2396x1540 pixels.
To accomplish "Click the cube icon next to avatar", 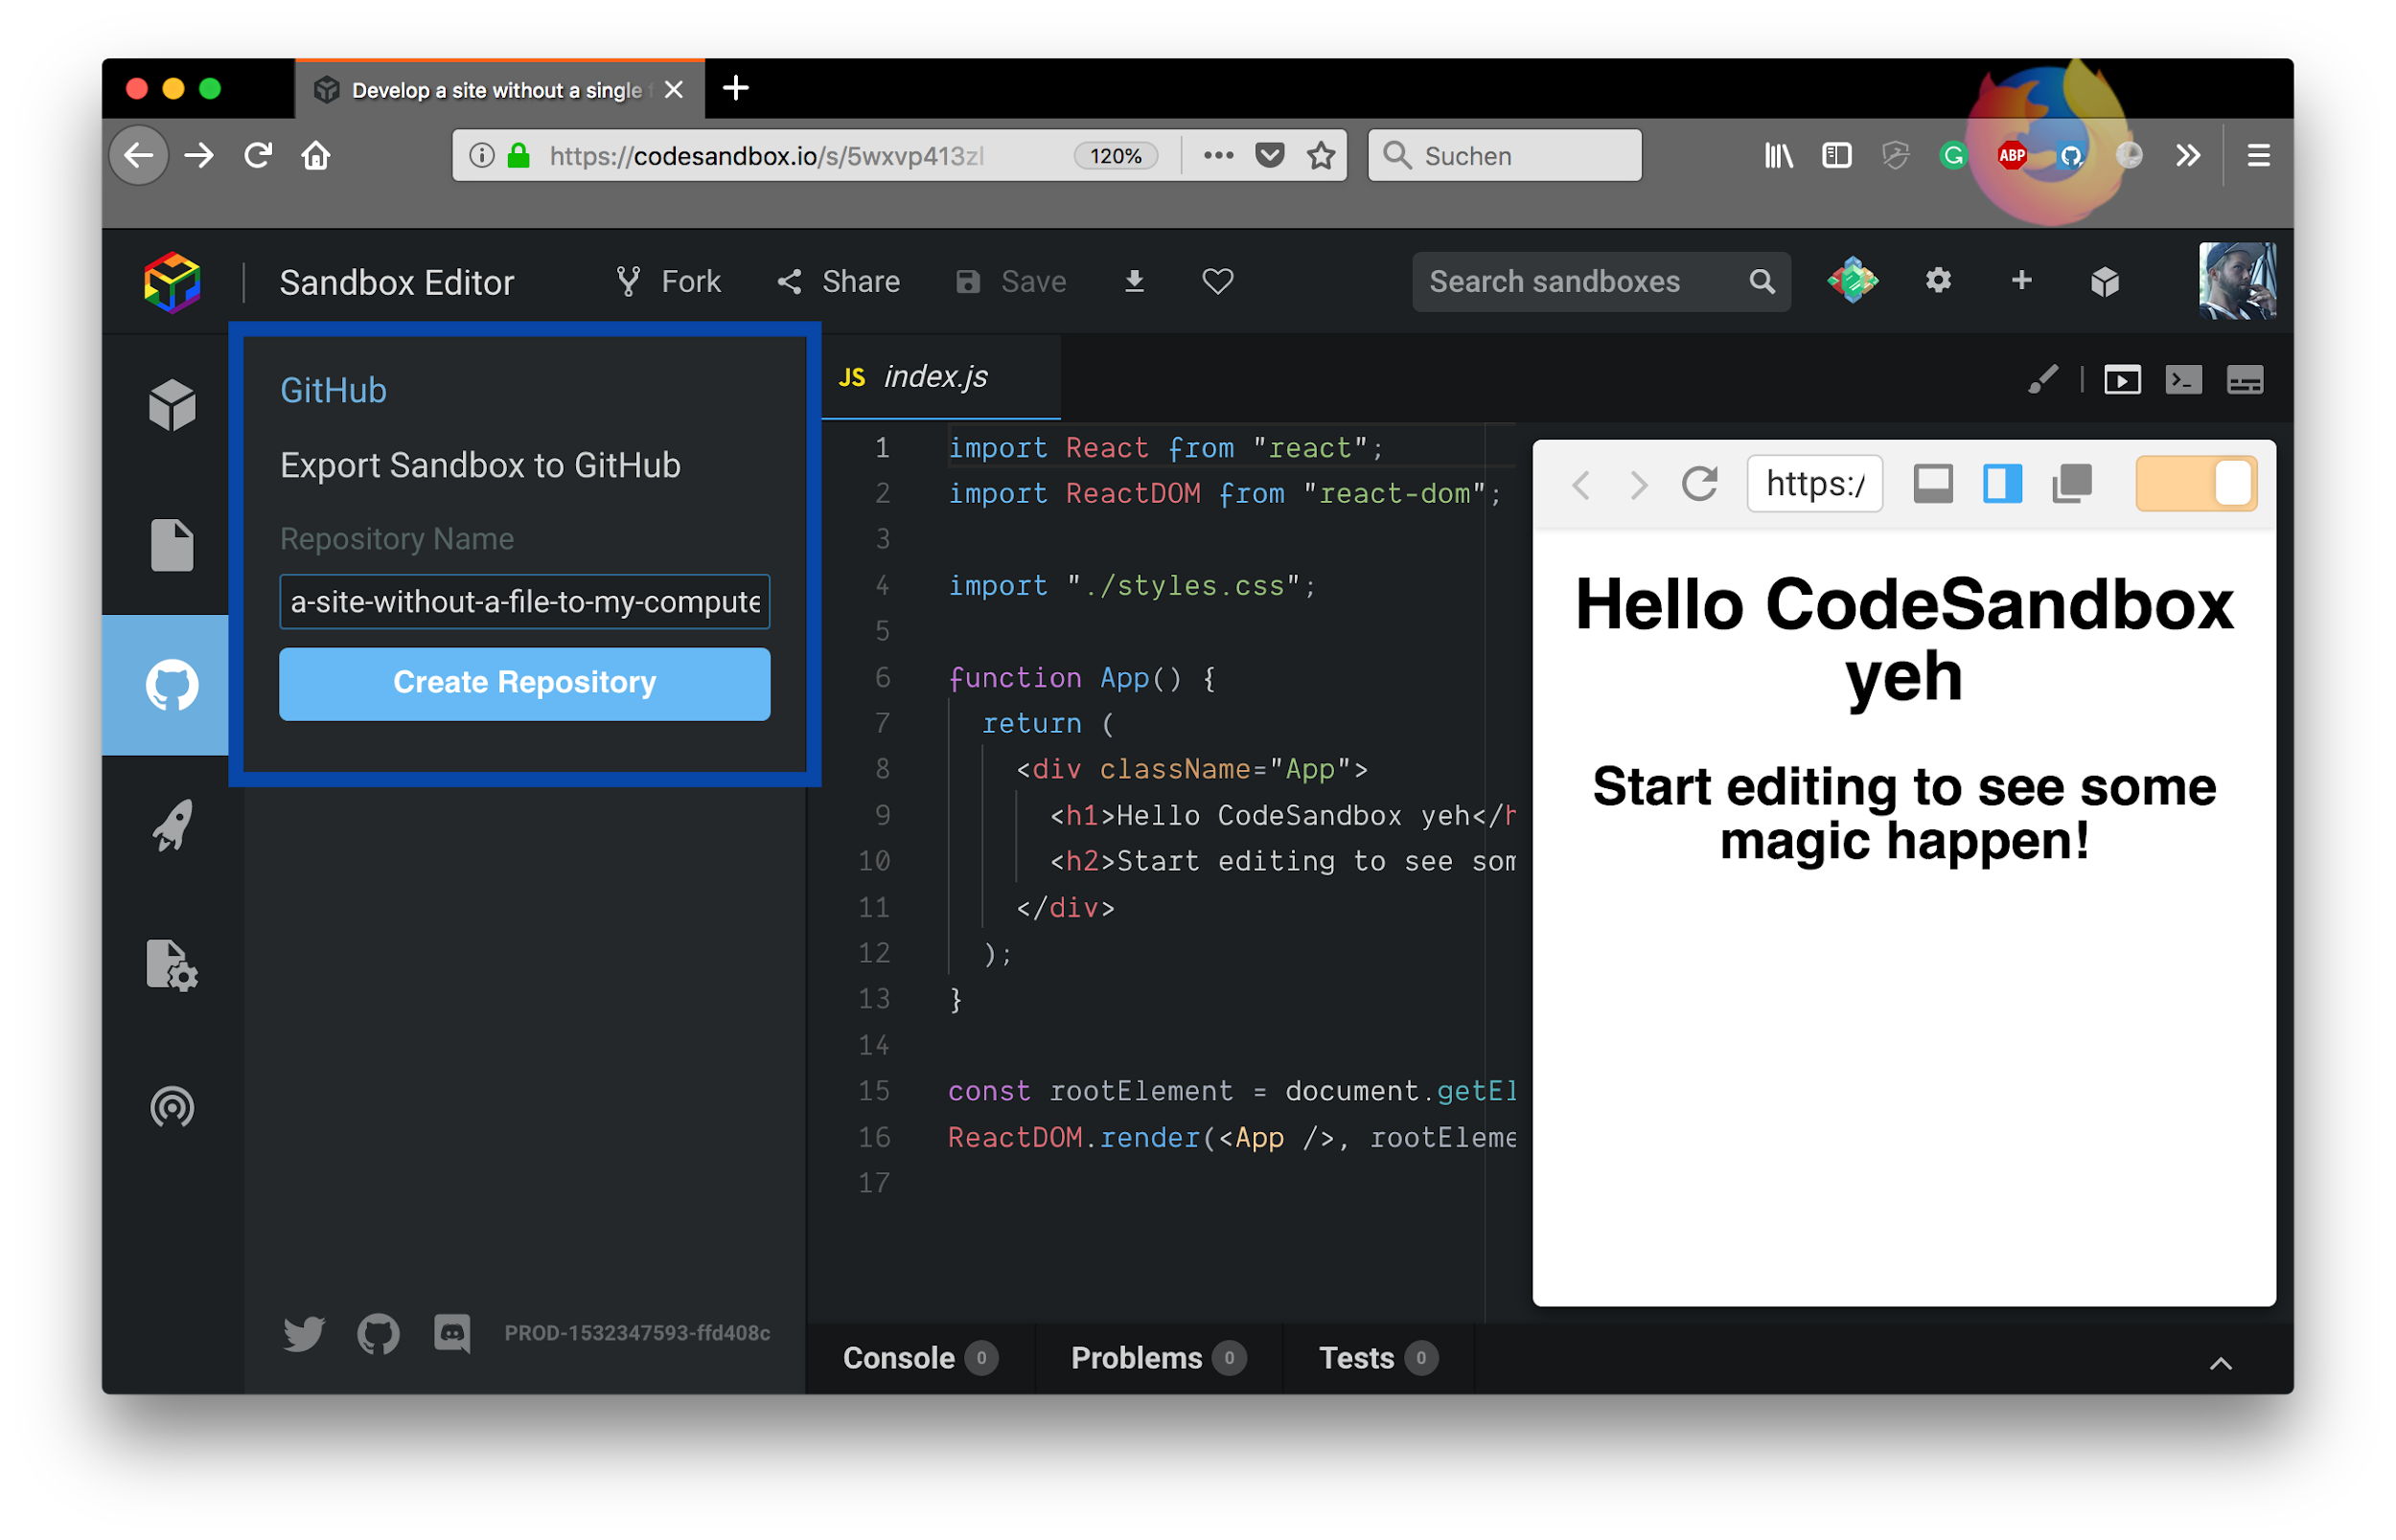I will click(x=2105, y=282).
